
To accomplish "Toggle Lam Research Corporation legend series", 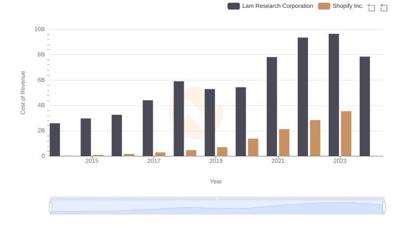I will [270, 6].
